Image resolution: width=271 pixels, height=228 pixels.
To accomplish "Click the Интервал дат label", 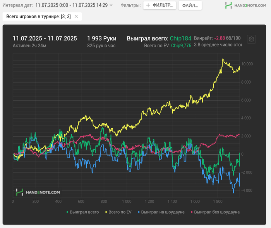I will (x=17, y=5).
